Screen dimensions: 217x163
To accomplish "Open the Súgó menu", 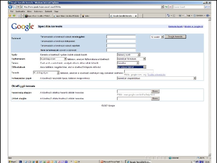I will [56, 11].
